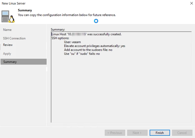The image size is (195, 138).
Task: Click the highlighted Summary step
Action: pyautogui.click(x=10, y=62)
